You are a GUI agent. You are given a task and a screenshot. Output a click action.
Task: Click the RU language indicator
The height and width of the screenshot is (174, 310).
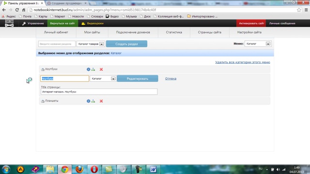(261, 169)
